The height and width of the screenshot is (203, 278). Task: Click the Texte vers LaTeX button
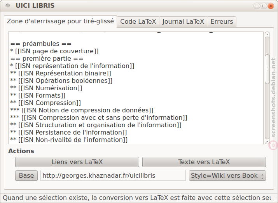pyautogui.click(x=204, y=162)
